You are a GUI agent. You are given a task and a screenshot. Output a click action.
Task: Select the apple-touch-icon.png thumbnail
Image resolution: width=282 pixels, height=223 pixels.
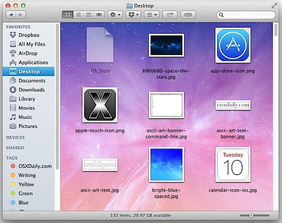100,105
